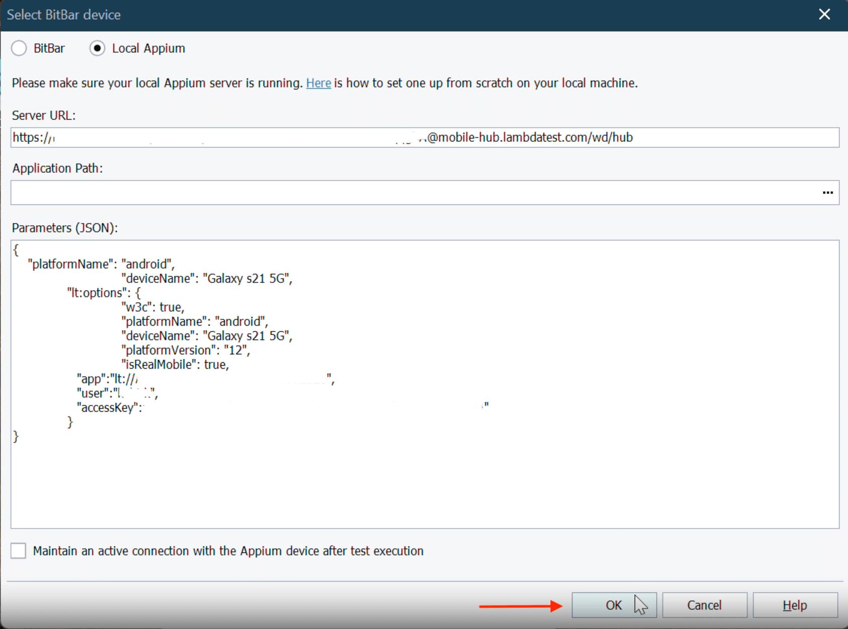Image resolution: width=848 pixels, height=629 pixels.
Task: Click the Cancel button
Action: tap(704, 605)
